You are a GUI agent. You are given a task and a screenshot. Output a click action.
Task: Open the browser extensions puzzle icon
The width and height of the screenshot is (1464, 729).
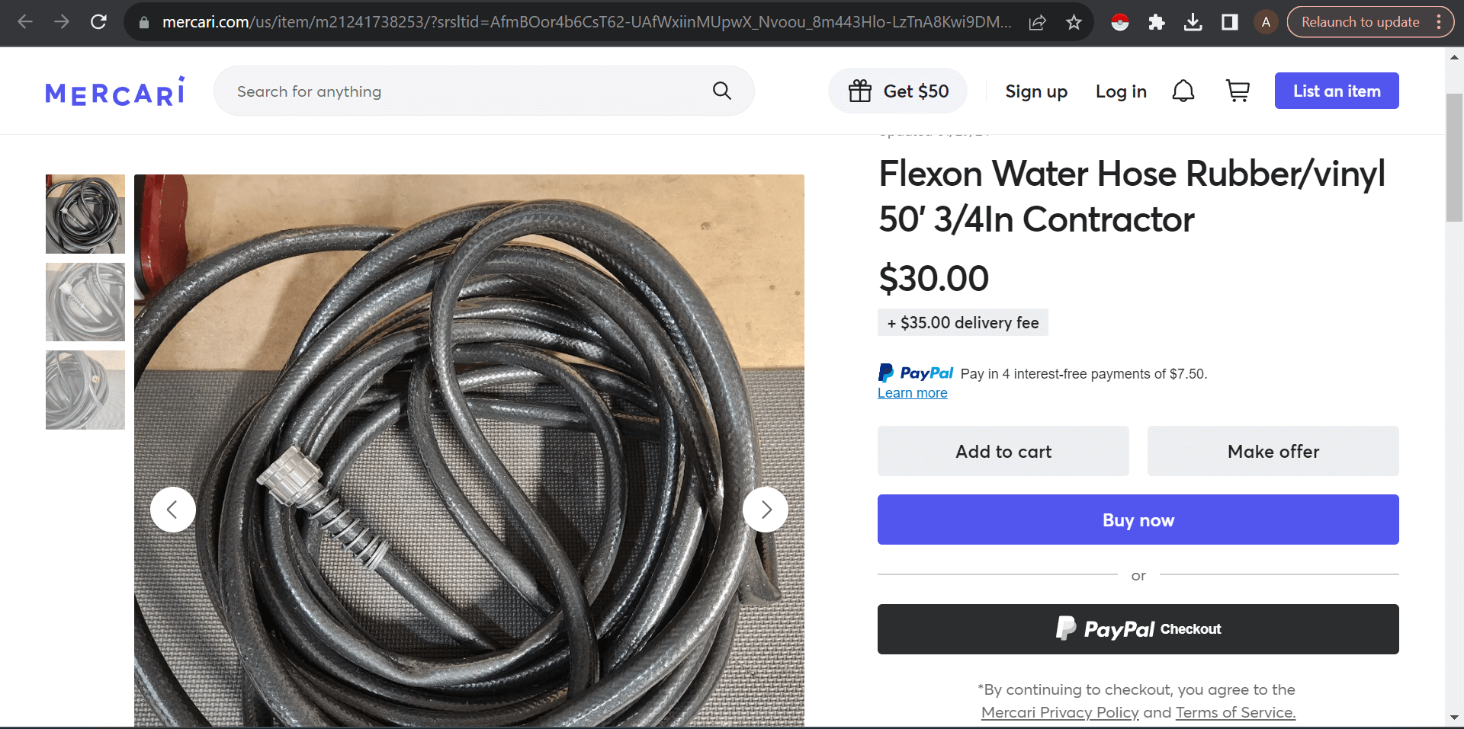point(1156,22)
